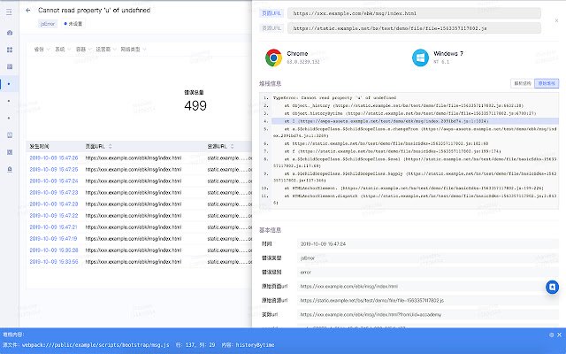
Task: Open the clipboard-style icon in sidebar
Action: [10, 135]
